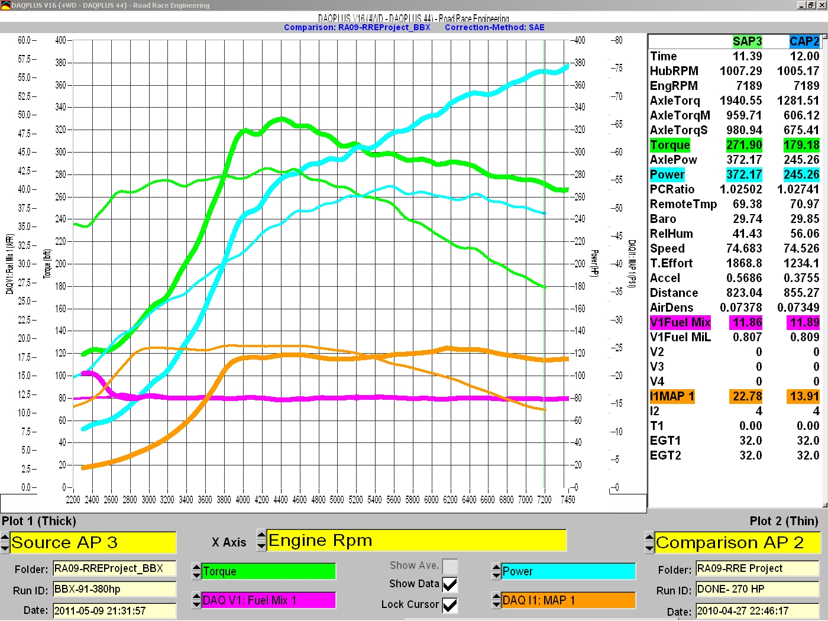Click stepper arrows beside DAQ I1: MAP 1
The width and height of the screenshot is (828, 621).
tap(496, 600)
